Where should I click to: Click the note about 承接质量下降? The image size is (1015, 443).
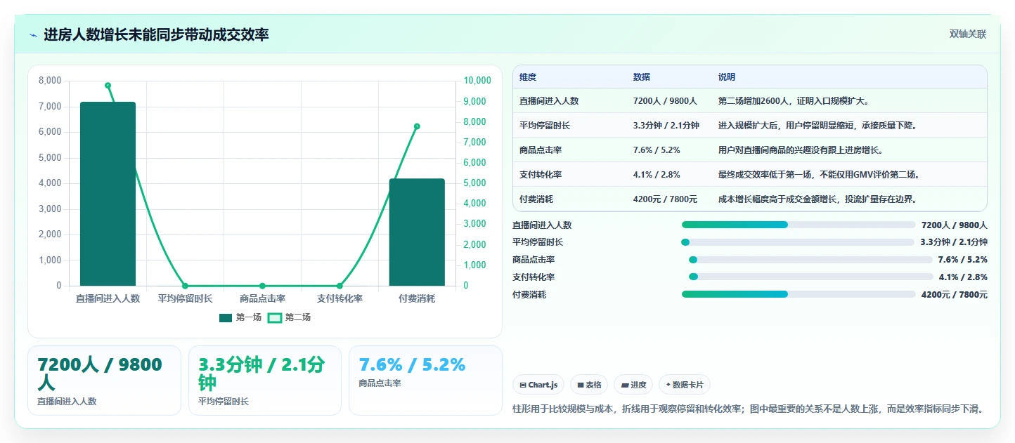click(817, 126)
